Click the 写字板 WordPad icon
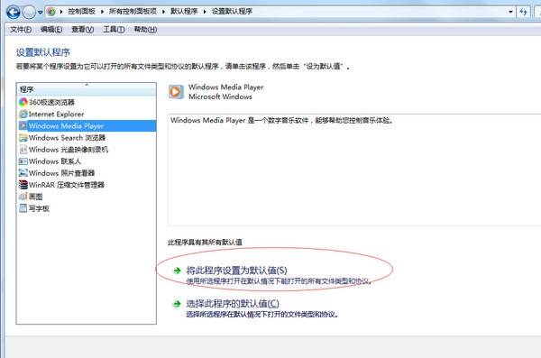 click(23, 208)
